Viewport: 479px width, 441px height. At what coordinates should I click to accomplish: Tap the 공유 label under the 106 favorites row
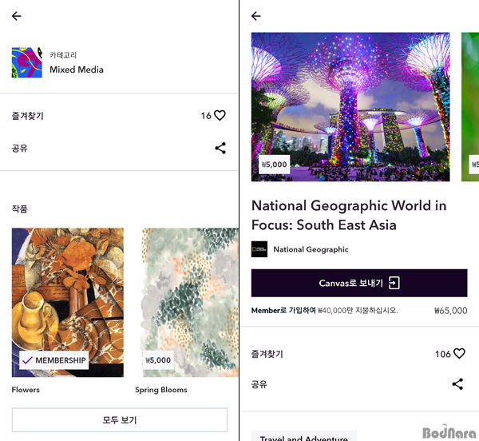pyautogui.click(x=259, y=384)
